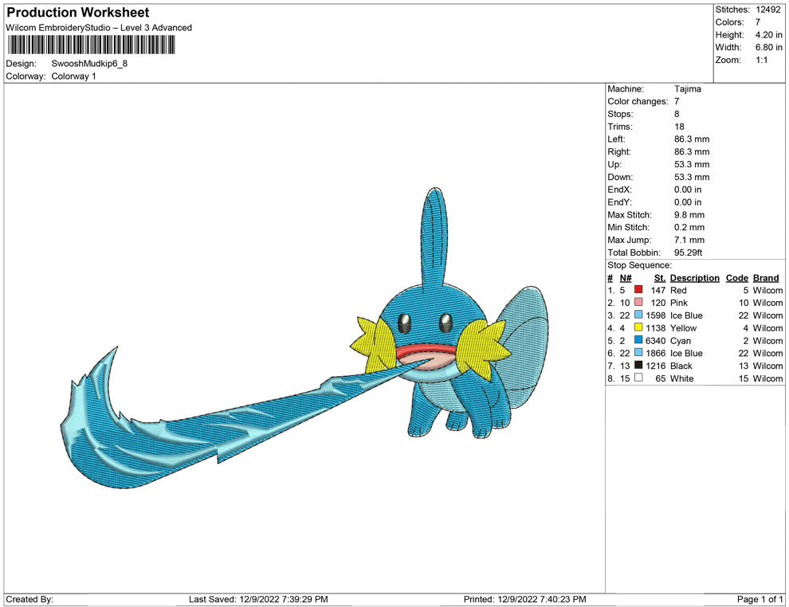Screen dimensions: 789x607
Task: Click the 'Colorway 1' value
Action: (73, 76)
